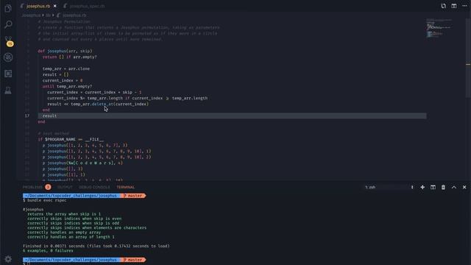
Task: Click the 'until temp_arr.empty?' line
Action: click(x=67, y=86)
